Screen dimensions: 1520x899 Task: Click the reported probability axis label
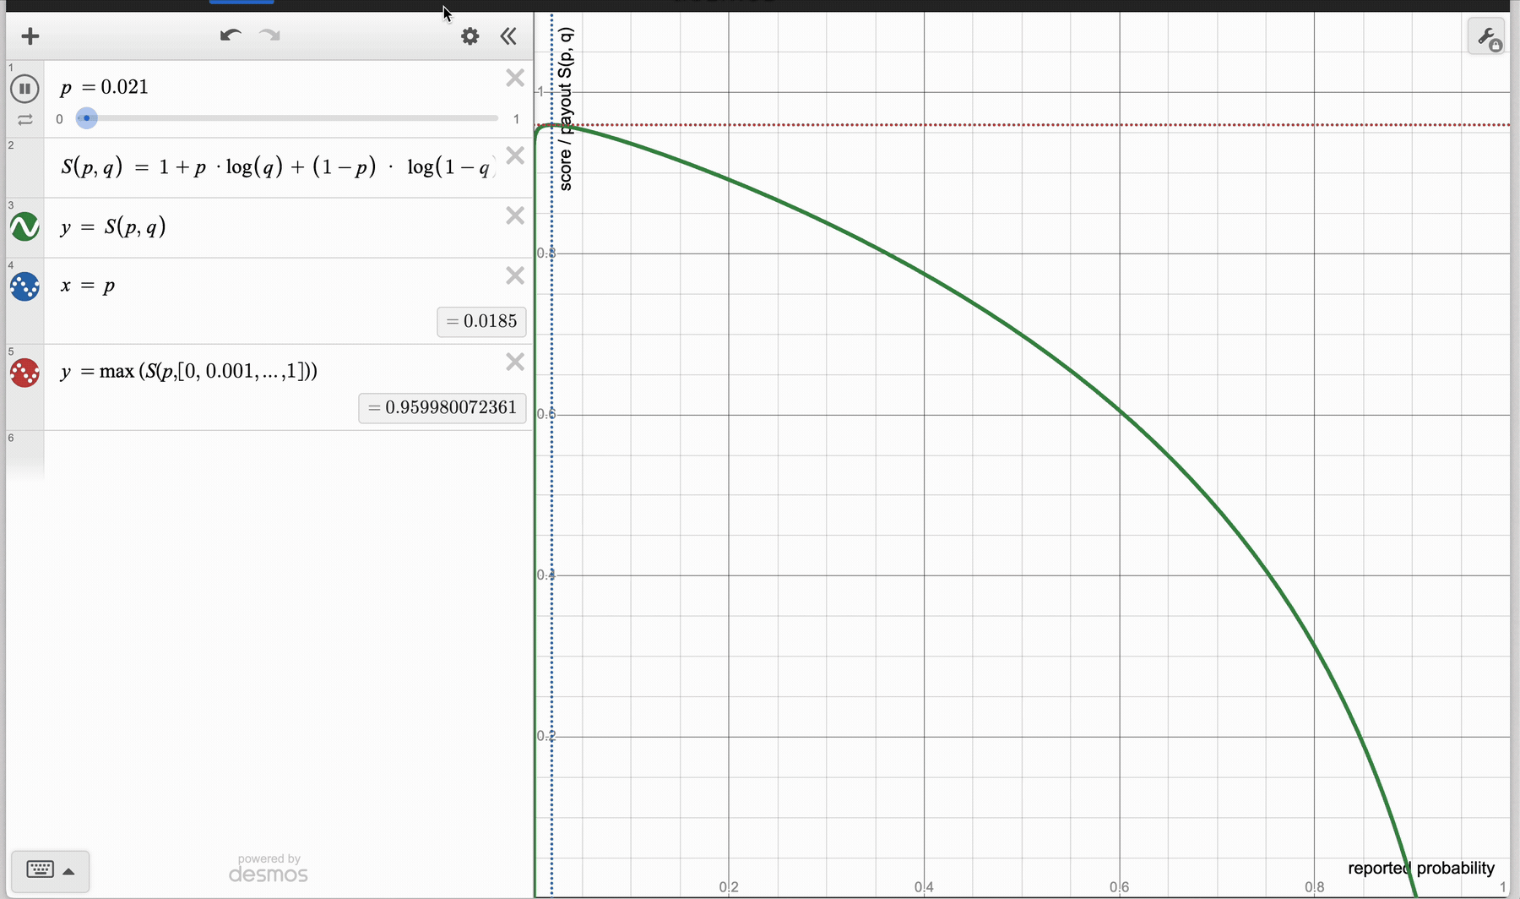(1421, 868)
